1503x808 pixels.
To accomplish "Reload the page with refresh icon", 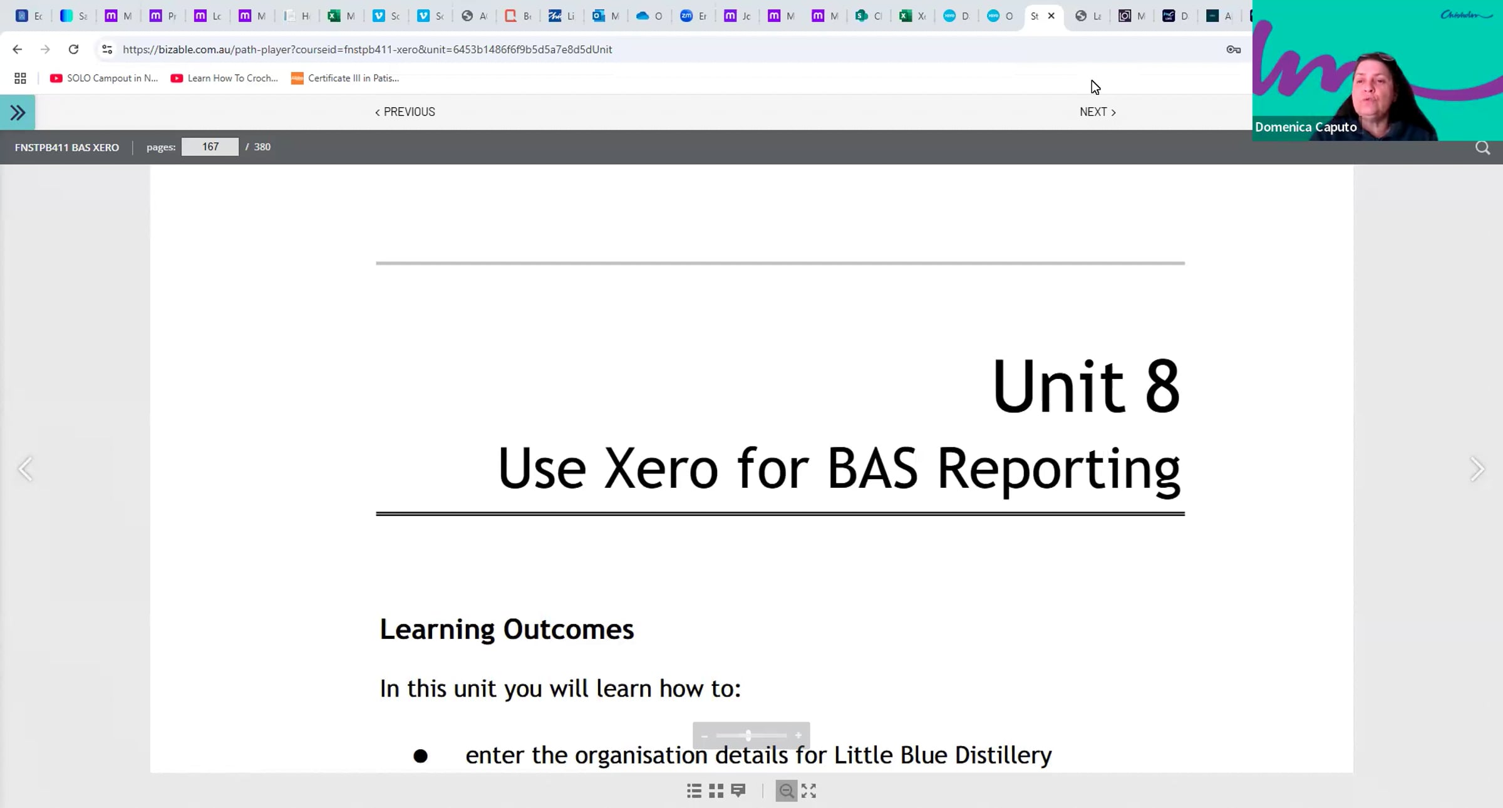I will (x=73, y=49).
